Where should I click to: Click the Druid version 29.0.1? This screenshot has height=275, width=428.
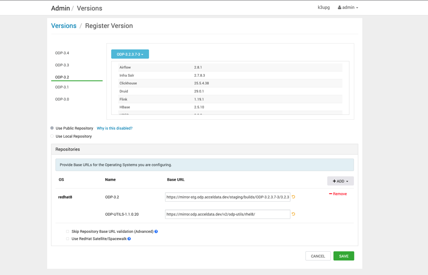click(x=199, y=91)
